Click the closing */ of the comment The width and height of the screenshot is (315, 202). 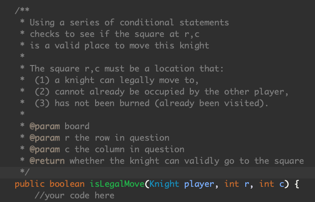point(24,172)
